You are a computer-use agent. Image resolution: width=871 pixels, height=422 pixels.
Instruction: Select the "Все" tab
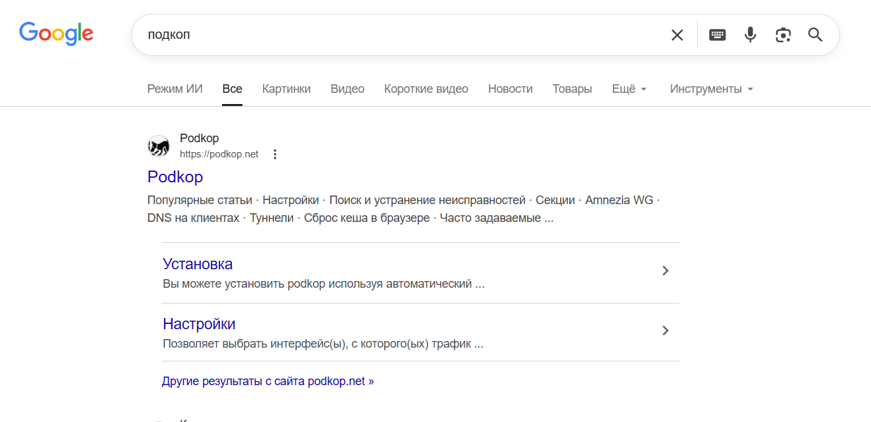[x=232, y=89]
